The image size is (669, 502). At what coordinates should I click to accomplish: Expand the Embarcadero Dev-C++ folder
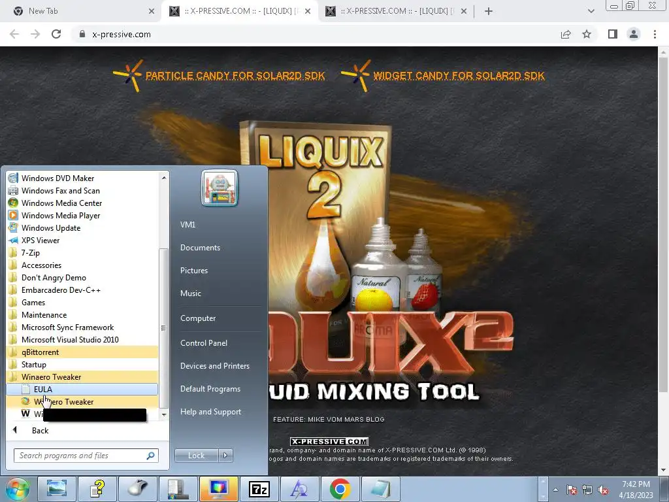[82, 290]
